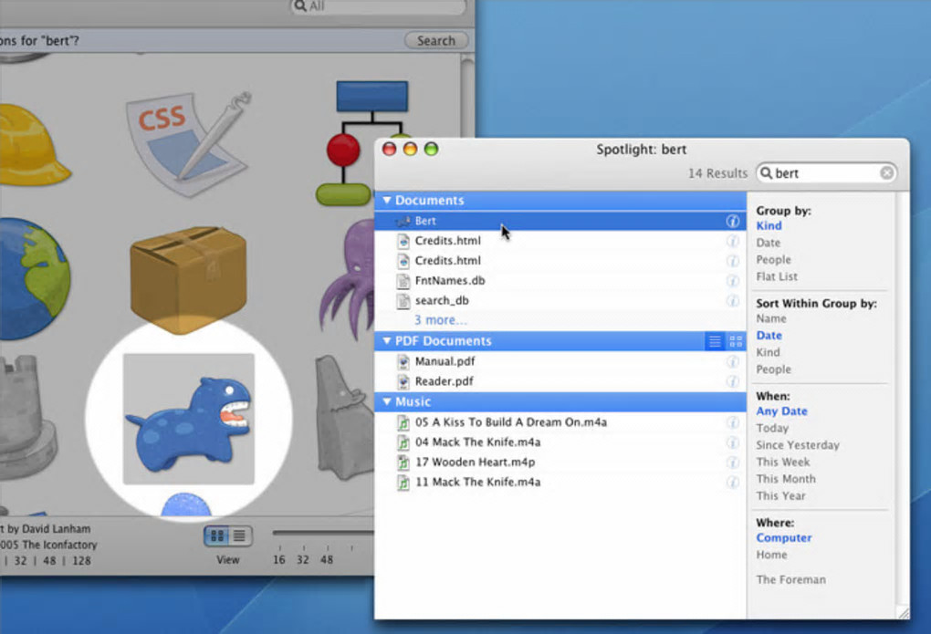Click the icon size slider track

click(323, 533)
